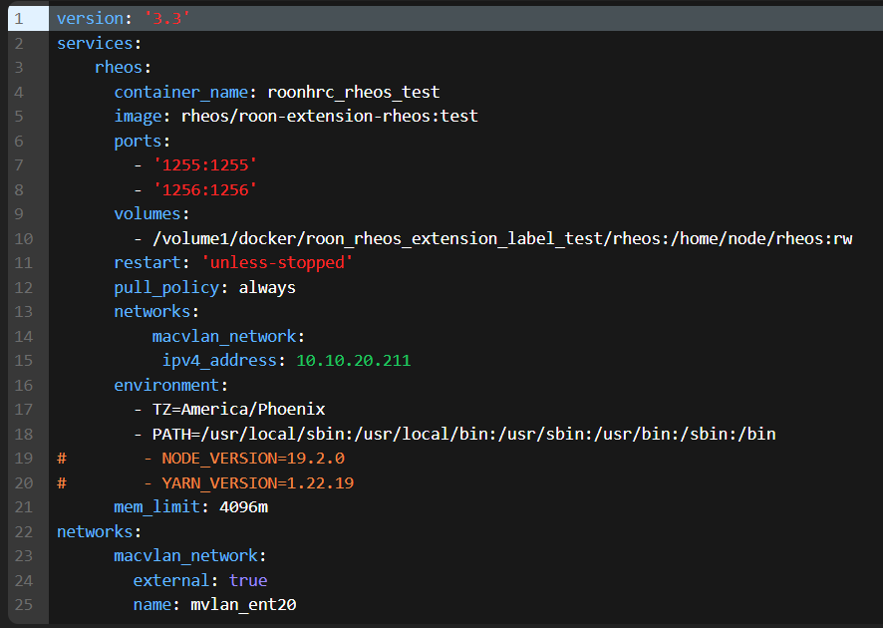Click "macvlan_network" on line 23
Screen dimensions: 883x628
point(185,556)
